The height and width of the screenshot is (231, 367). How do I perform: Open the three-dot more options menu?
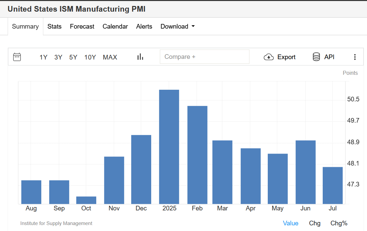[x=355, y=57]
